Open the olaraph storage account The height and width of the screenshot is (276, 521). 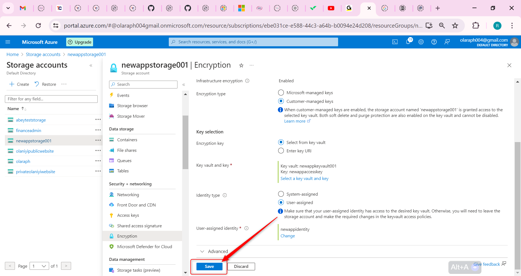point(23,161)
